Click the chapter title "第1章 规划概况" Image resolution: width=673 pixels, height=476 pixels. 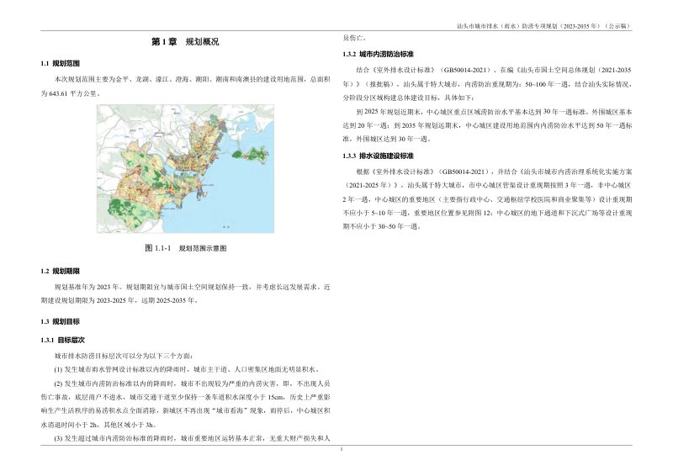[x=185, y=42]
